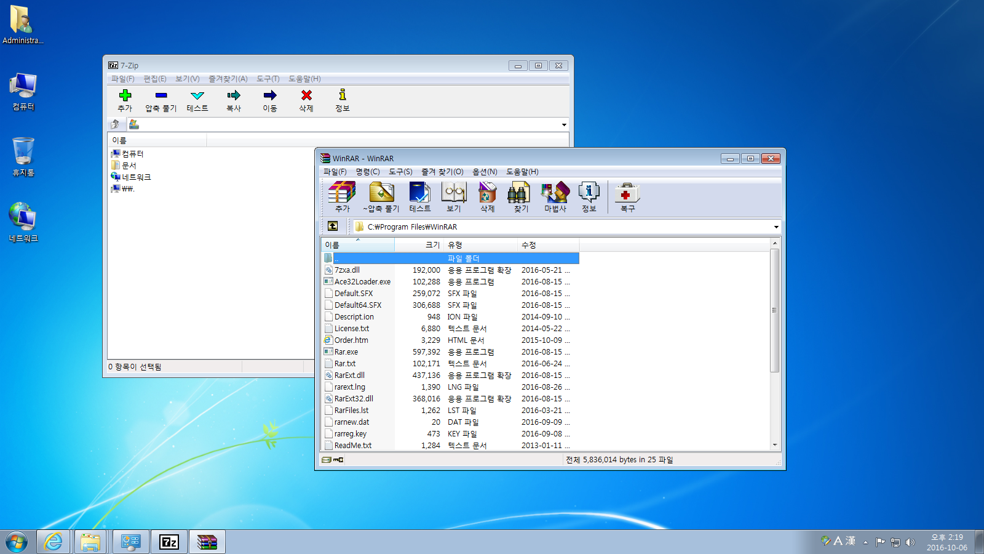Click WinRAR Test (테스트) toolbar icon
This screenshot has height=554, width=984.
[x=420, y=196]
